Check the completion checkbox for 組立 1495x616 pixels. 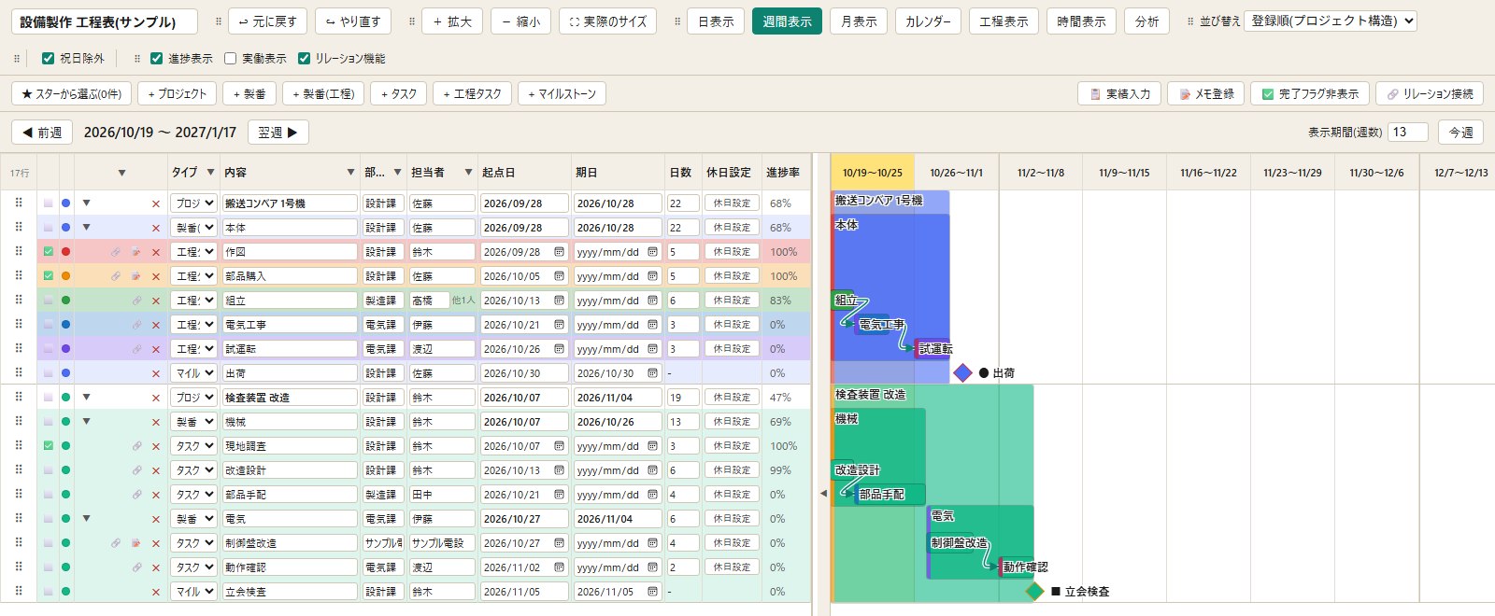click(48, 301)
